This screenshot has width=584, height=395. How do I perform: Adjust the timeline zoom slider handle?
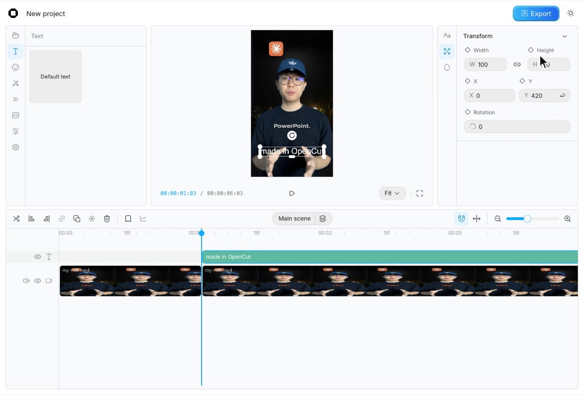coord(527,219)
